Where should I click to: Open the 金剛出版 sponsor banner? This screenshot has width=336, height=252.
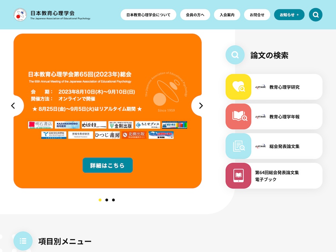[121, 125]
